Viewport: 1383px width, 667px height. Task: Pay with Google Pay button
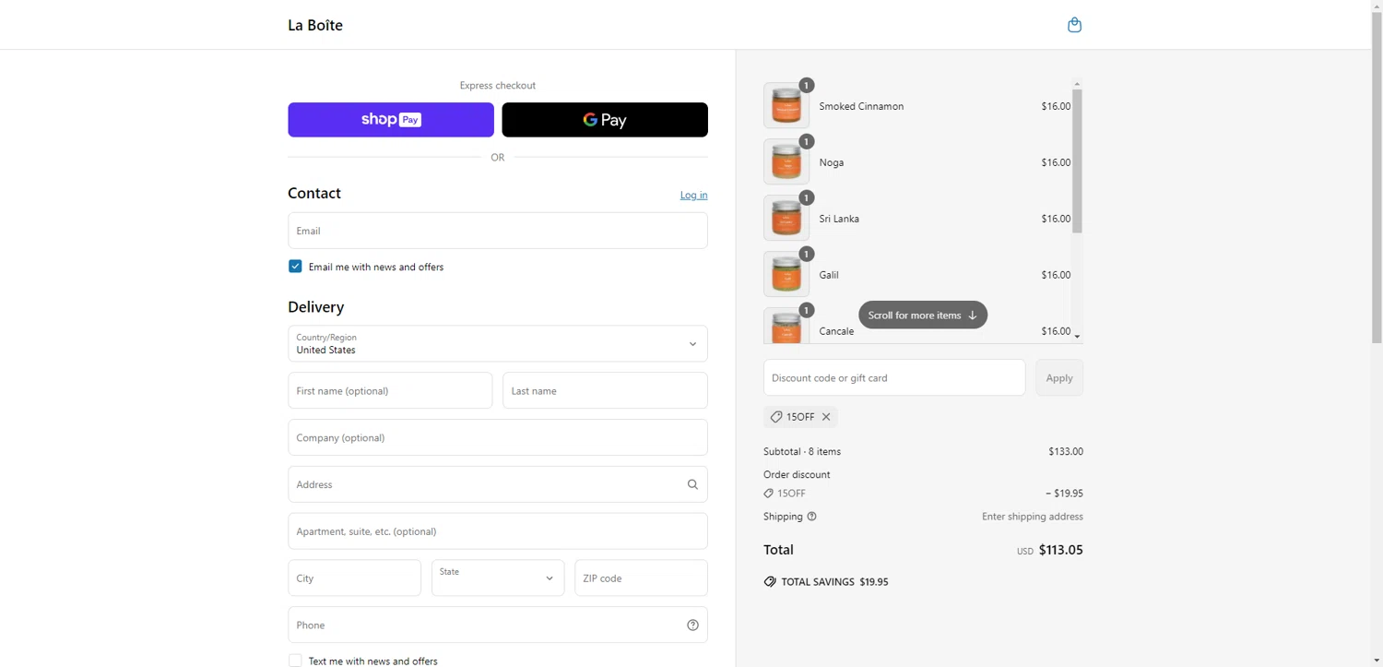tap(605, 120)
